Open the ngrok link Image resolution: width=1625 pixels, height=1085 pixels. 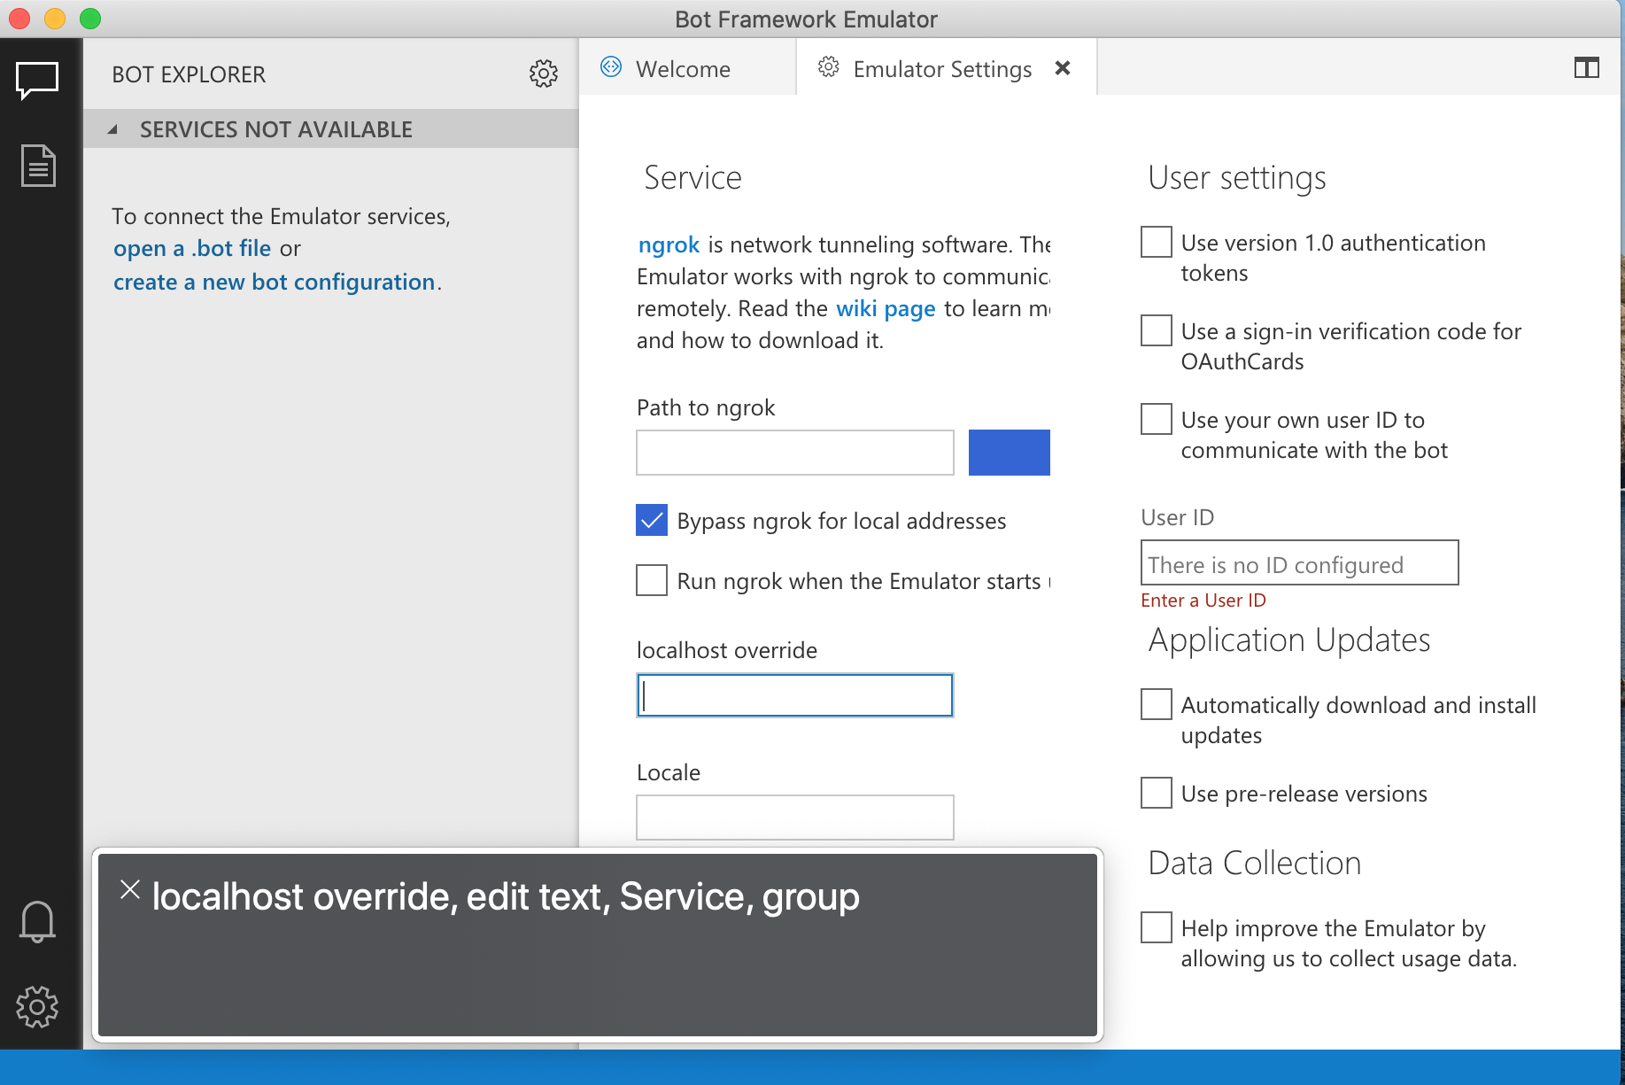pos(669,244)
